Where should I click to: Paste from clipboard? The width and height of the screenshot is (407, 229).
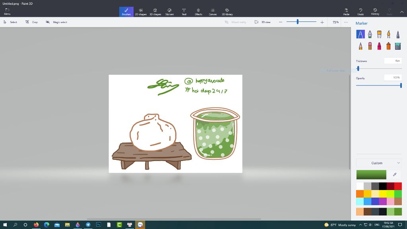click(x=346, y=12)
